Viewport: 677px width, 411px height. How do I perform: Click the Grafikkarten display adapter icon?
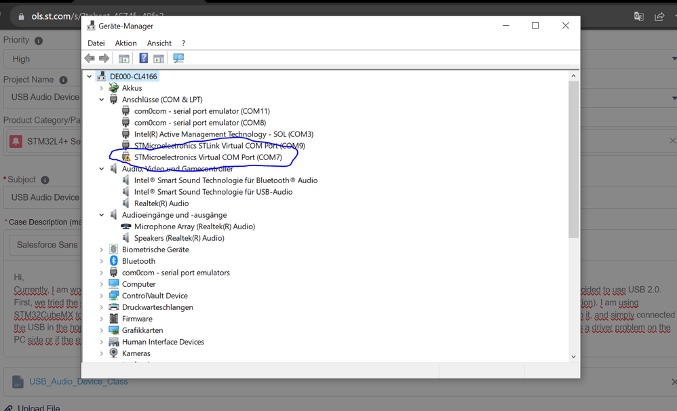(113, 330)
